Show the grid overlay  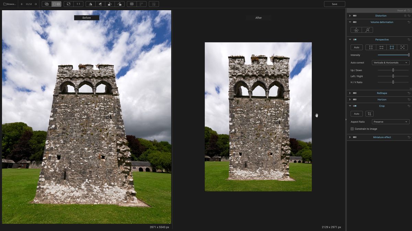point(132,4)
